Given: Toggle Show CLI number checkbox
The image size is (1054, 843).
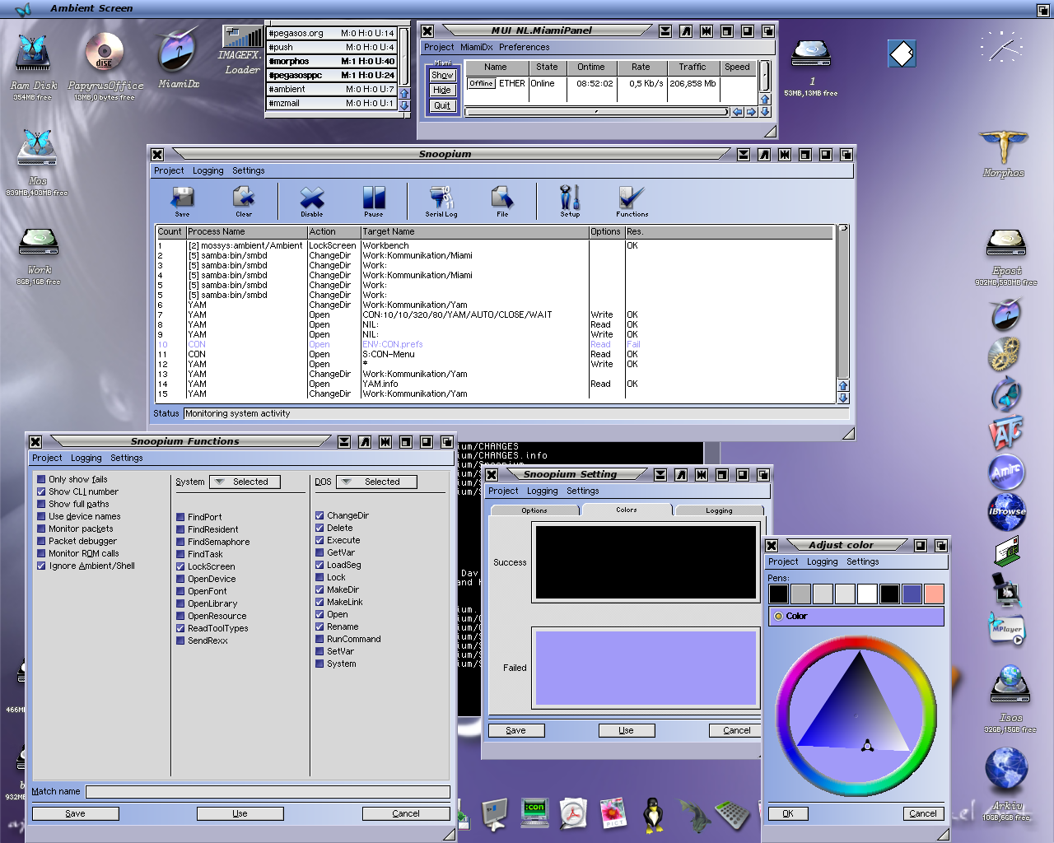Looking at the screenshot, I should (41, 491).
